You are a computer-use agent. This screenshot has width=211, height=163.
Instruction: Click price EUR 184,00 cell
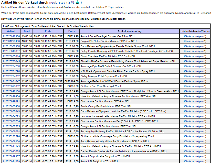click(x=71, y=81)
